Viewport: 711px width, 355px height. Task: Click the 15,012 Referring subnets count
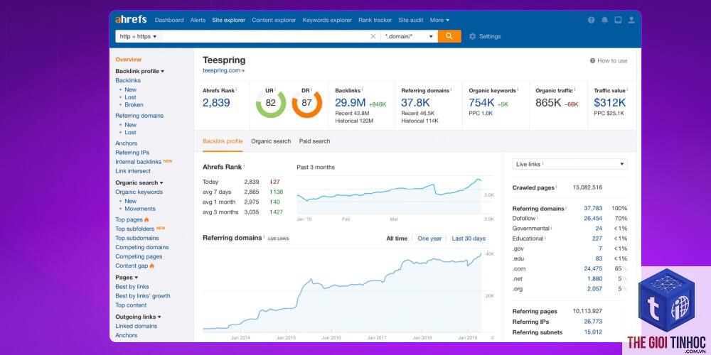point(593,332)
